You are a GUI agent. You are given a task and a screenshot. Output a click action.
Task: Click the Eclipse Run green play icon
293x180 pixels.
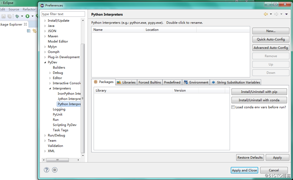click(x=28, y=16)
